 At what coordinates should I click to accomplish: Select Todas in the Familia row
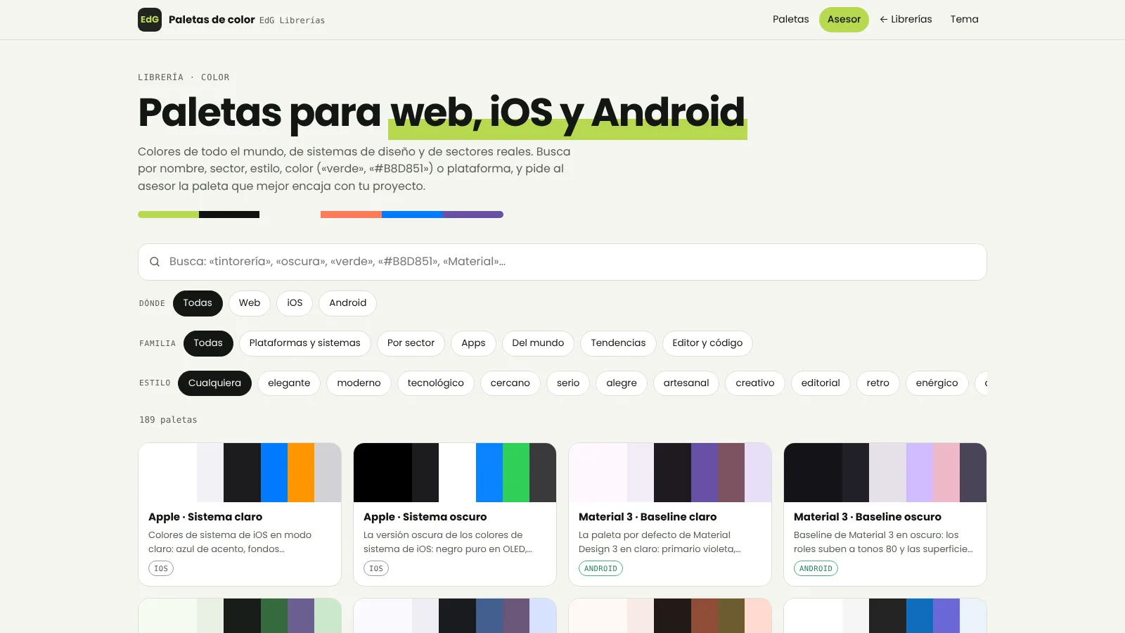(208, 343)
